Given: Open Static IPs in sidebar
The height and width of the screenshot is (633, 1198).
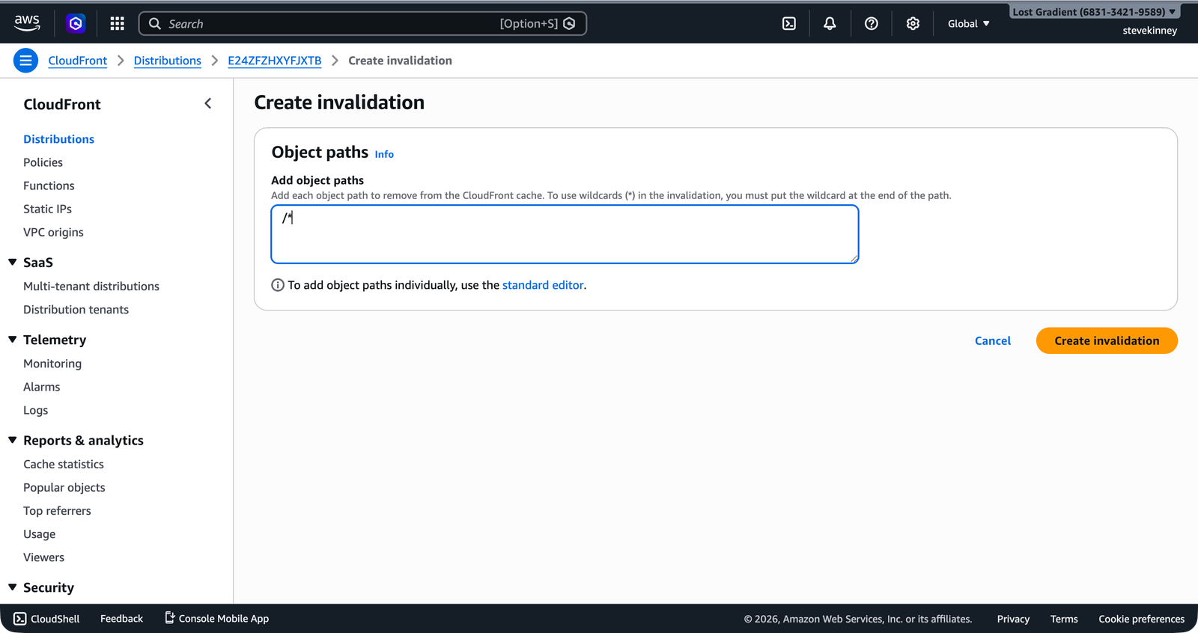Looking at the screenshot, I should (x=47, y=209).
